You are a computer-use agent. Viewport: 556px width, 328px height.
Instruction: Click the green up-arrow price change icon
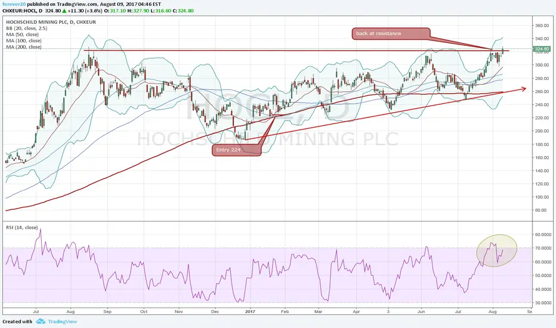click(x=64, y=11)
